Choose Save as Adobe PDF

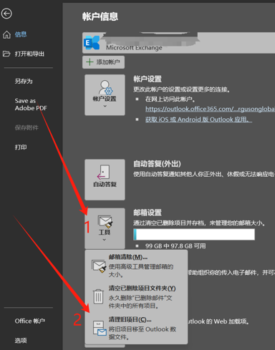pyautogui.click(x=31, y=104)
